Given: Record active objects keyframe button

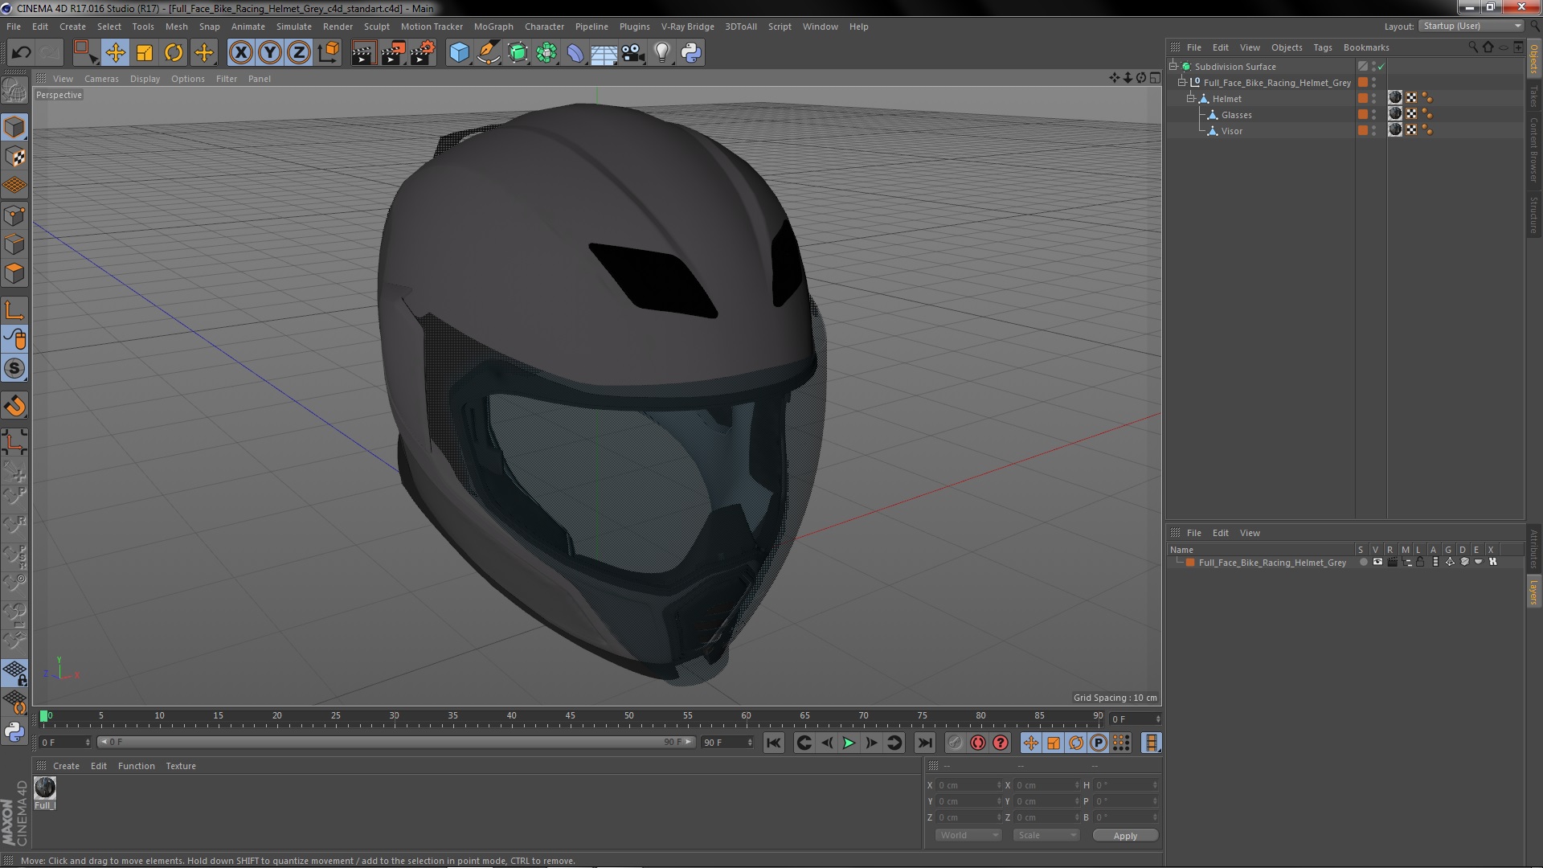Looking at the screenshot, I should pyautogui.click(x=955, y=743).
